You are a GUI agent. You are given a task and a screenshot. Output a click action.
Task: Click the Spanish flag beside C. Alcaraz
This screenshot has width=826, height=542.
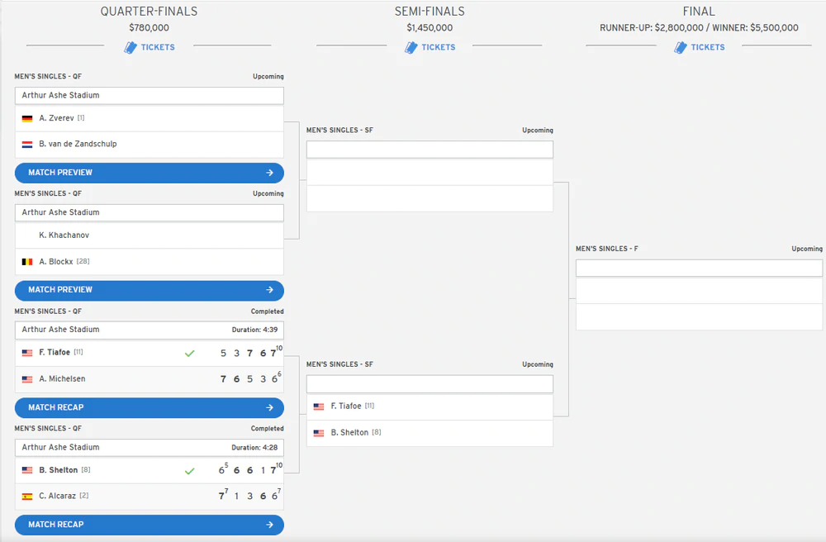coord(27,497)
